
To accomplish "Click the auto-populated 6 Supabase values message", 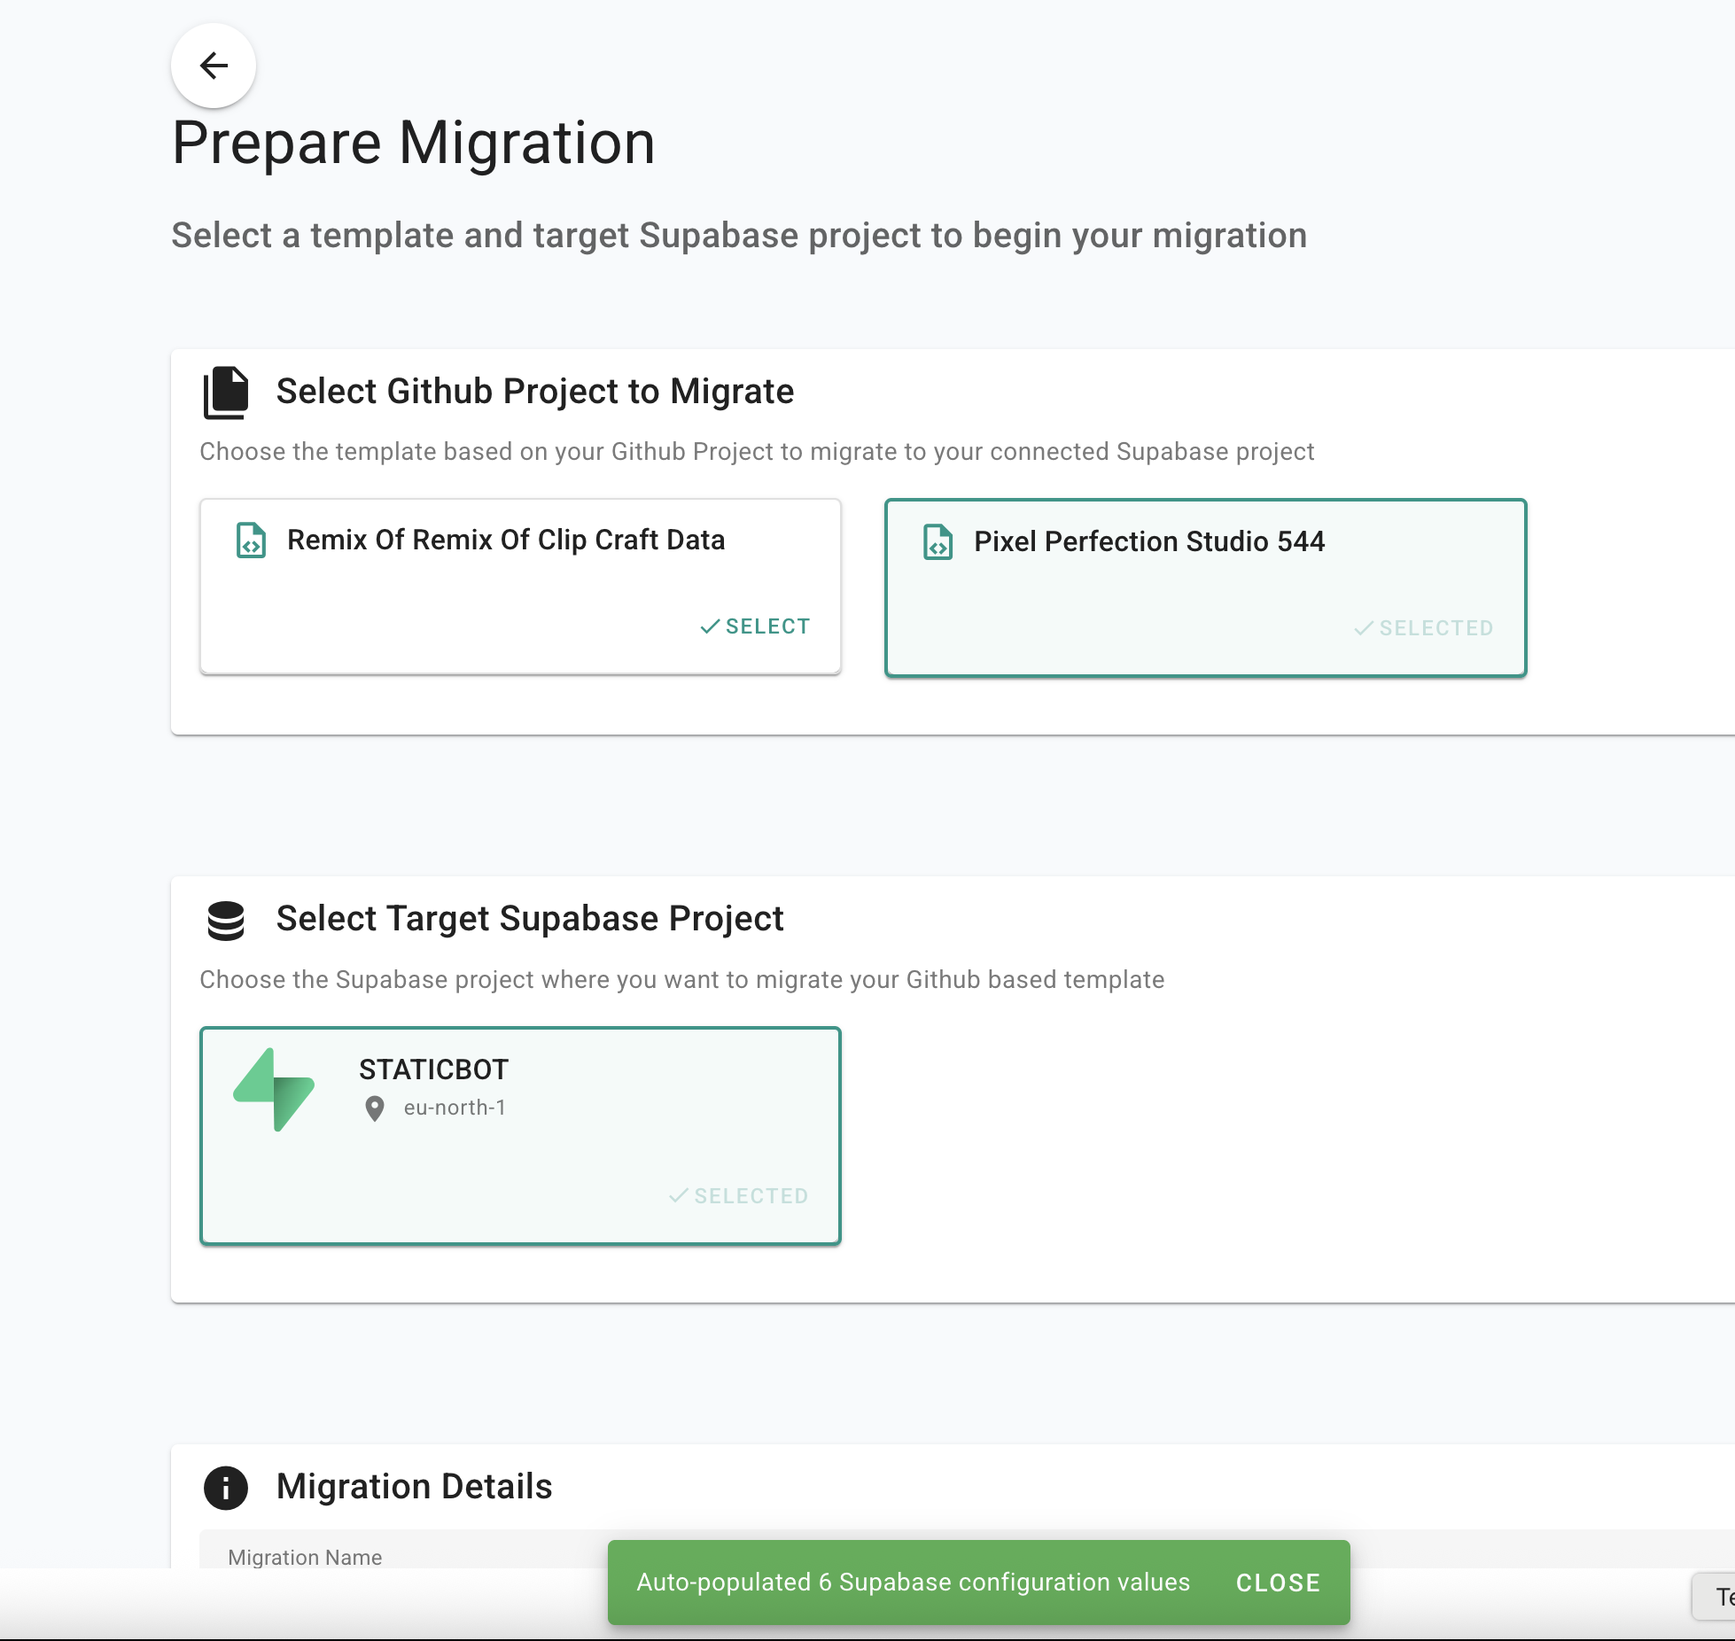I will tap(913, 1583).
